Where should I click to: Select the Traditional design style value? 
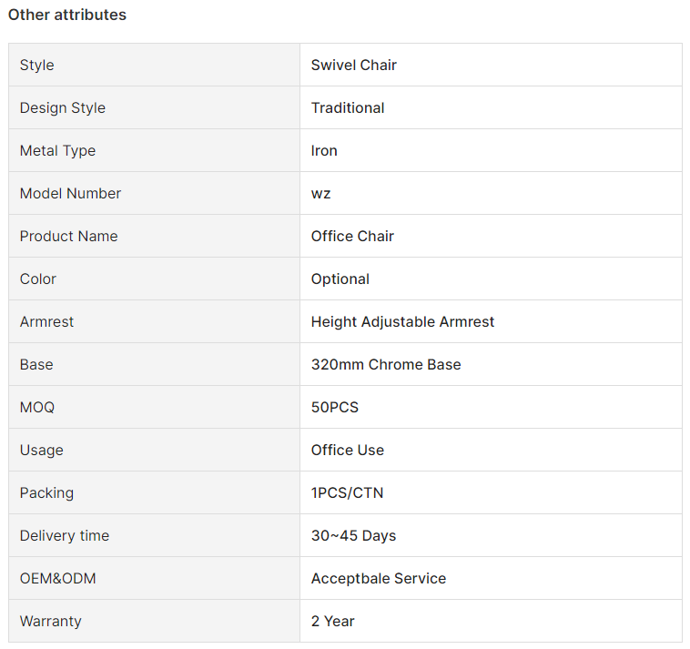348,107
